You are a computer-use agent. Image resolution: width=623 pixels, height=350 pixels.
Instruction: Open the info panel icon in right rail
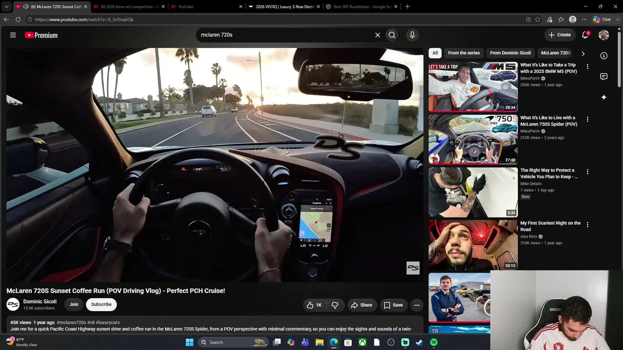[x=604, y=56]
